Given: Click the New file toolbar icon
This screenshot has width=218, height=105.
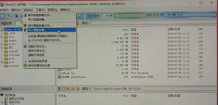Looking at the screenshot, I should (2, 16).
